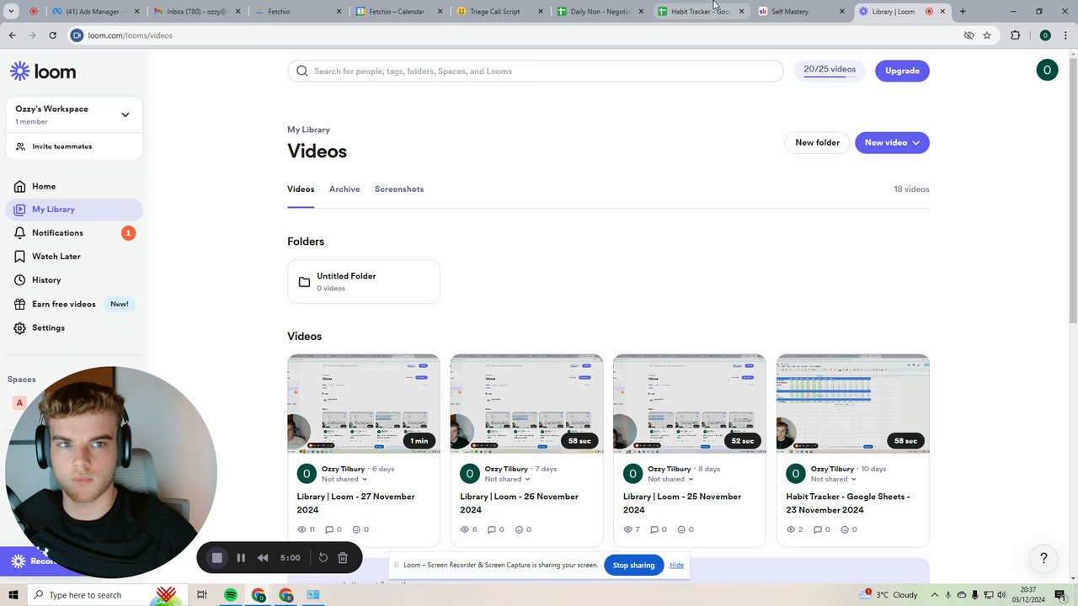The image size is (1078, 606).
Task: Delete the recording with the trash icon
Action: coord(343,557)
